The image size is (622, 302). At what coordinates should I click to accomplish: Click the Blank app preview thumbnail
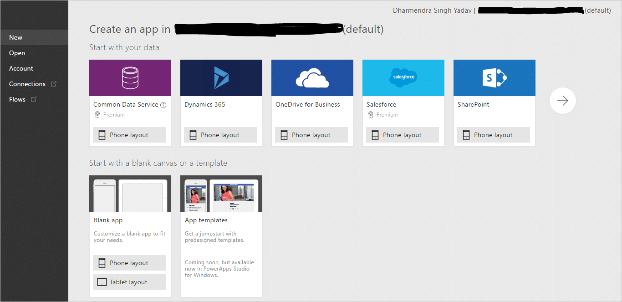[x=130, y=194]
